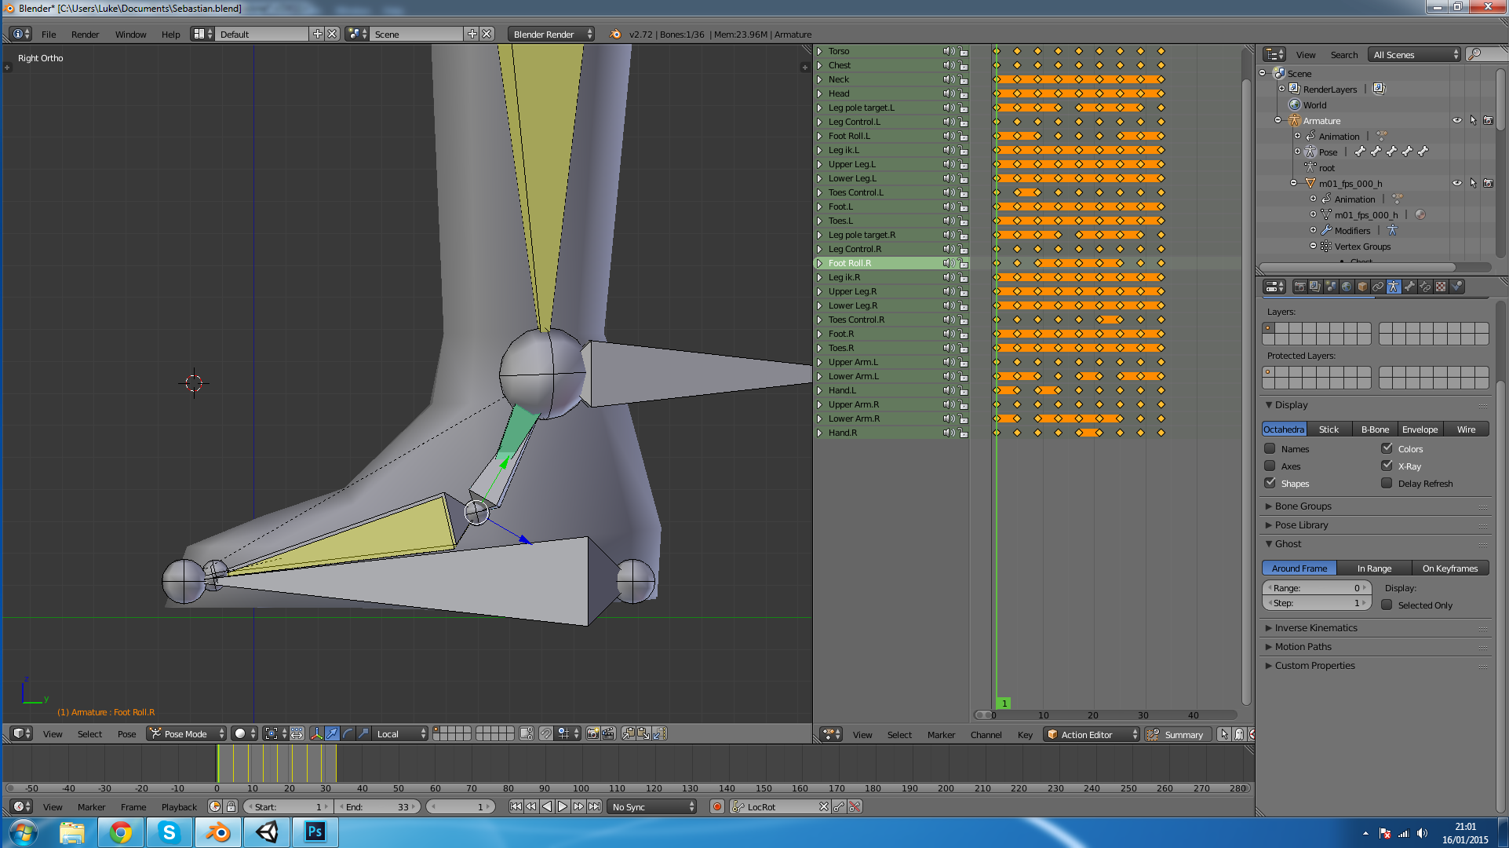Jump to the first frame
The image size is (1509, 848).
516,806
